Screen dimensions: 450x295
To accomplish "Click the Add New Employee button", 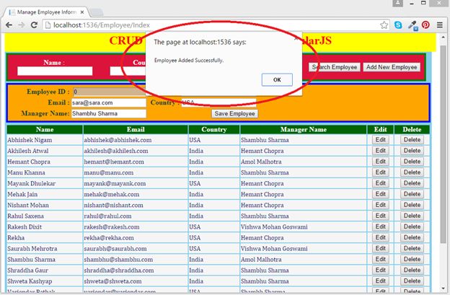I will [392, 67].
